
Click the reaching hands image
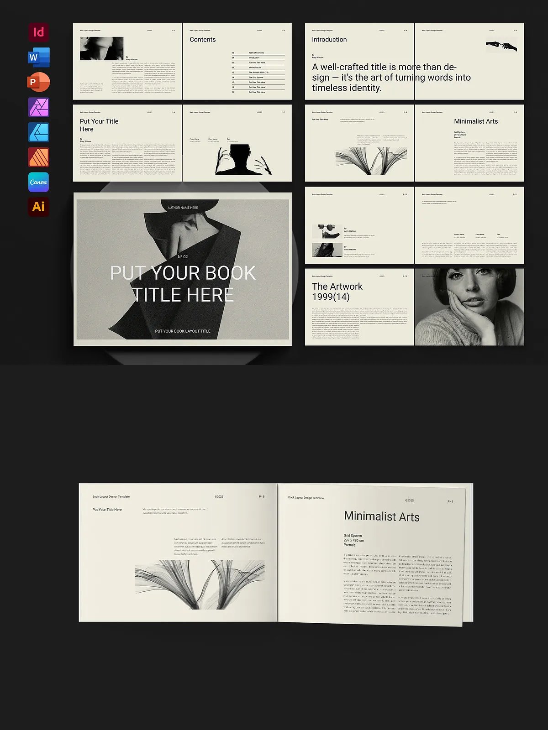coord(501,46)
